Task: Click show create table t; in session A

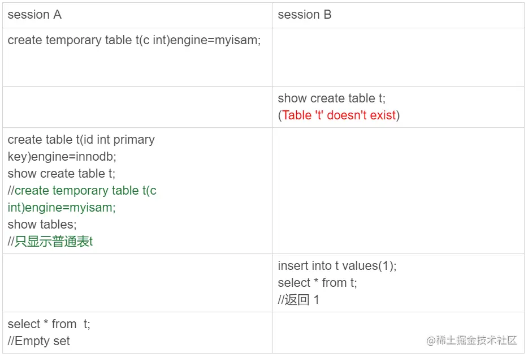Action: 61,173
